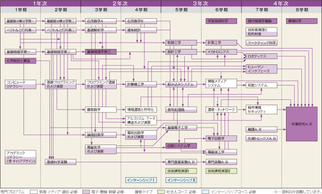This screenshot has height=194, width=322.
Task: Select the 基礎物理学第三 course box
Action: (x=101, y=52)
